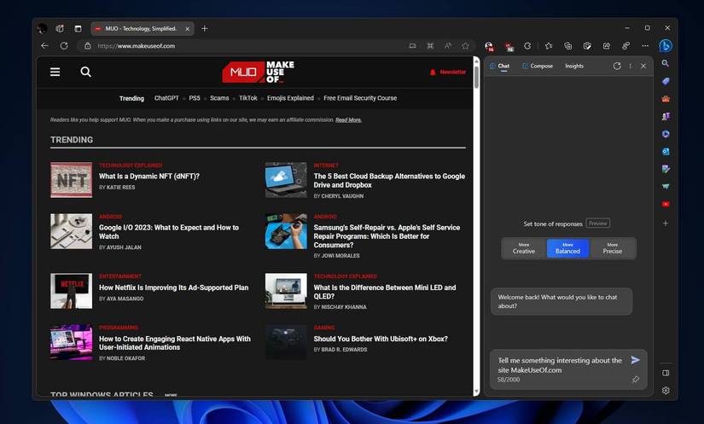The image size is (704, 424).
Task: Open the Outlook icon in Edge sidebar
Action: pos(666,151)
